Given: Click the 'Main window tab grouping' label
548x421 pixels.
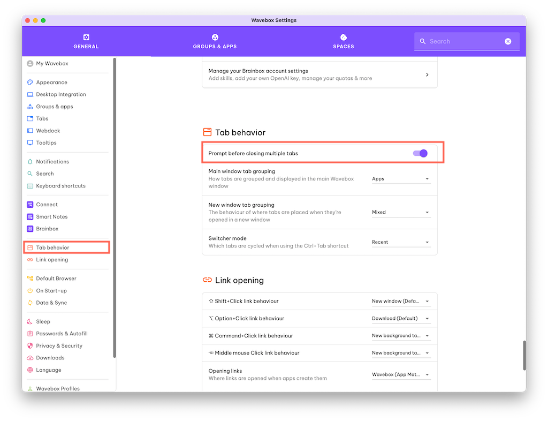Looking at the screenshot, I should [x=242, y=171].
